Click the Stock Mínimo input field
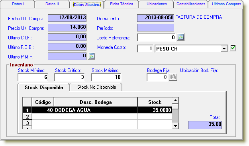This screenshot has width=249, height=146. tap(33, 77)
